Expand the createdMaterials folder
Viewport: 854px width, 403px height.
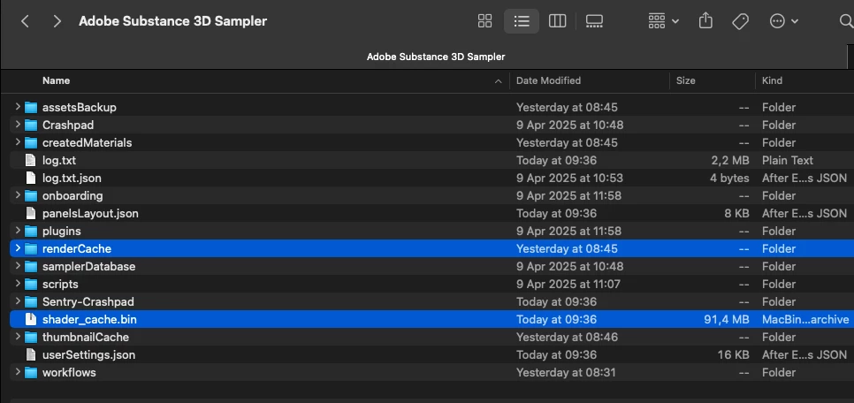(x=18, y=142)
